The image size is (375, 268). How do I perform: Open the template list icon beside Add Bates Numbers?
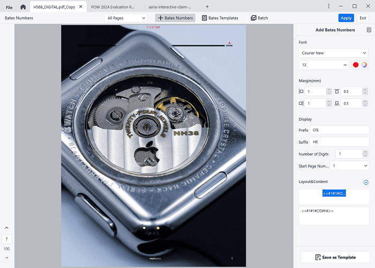[369, 30]
